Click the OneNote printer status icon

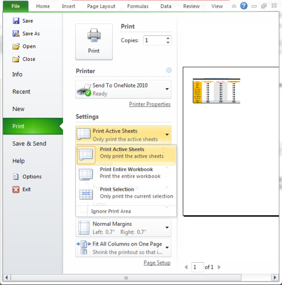coord(84,90)
